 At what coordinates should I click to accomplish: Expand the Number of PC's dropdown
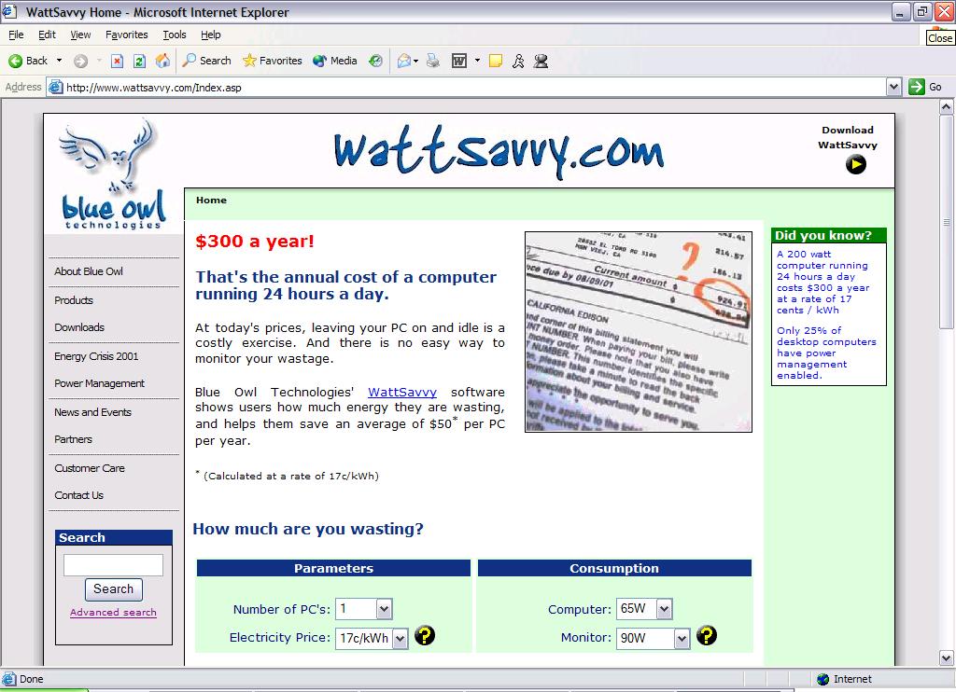pos(384,609)
